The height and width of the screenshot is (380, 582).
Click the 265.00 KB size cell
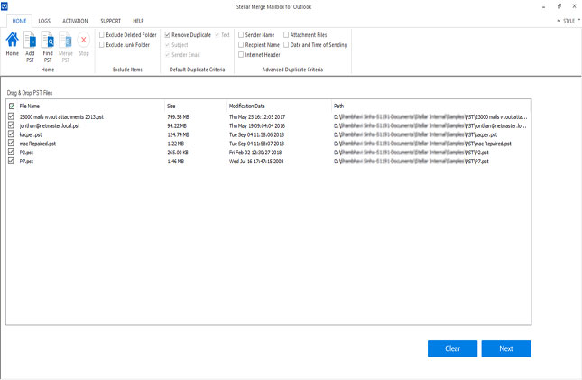[178, 153]
